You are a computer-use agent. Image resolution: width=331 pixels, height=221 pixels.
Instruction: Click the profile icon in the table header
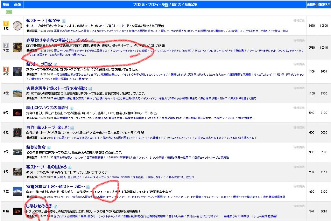click(166, 4)
